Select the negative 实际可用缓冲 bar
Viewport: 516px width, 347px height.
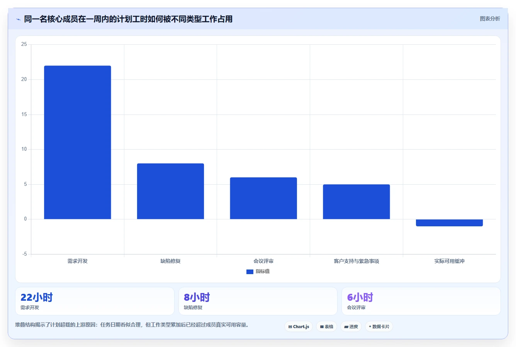pos(449,223)
